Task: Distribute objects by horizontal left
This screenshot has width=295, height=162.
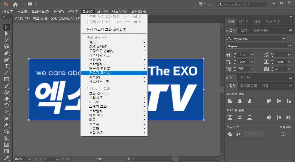Action: point(269,117)
